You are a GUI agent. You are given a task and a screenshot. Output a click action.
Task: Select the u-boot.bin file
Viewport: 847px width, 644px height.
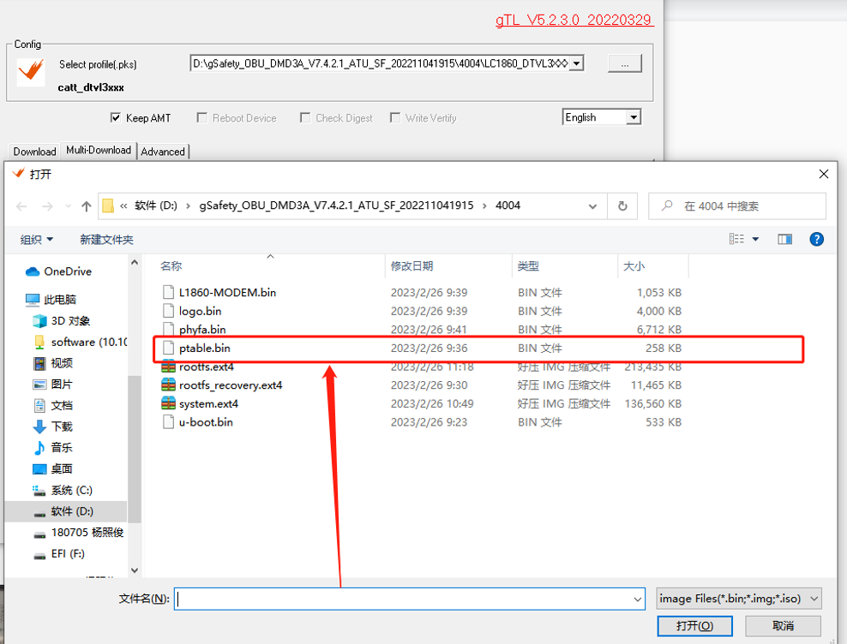pos(205,422)
